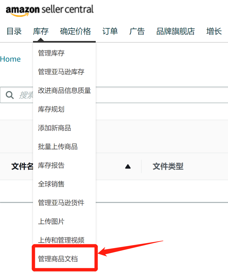228x277 pixels.
Task: Click the search magnifier icon
Action: (x=10, y=95)
